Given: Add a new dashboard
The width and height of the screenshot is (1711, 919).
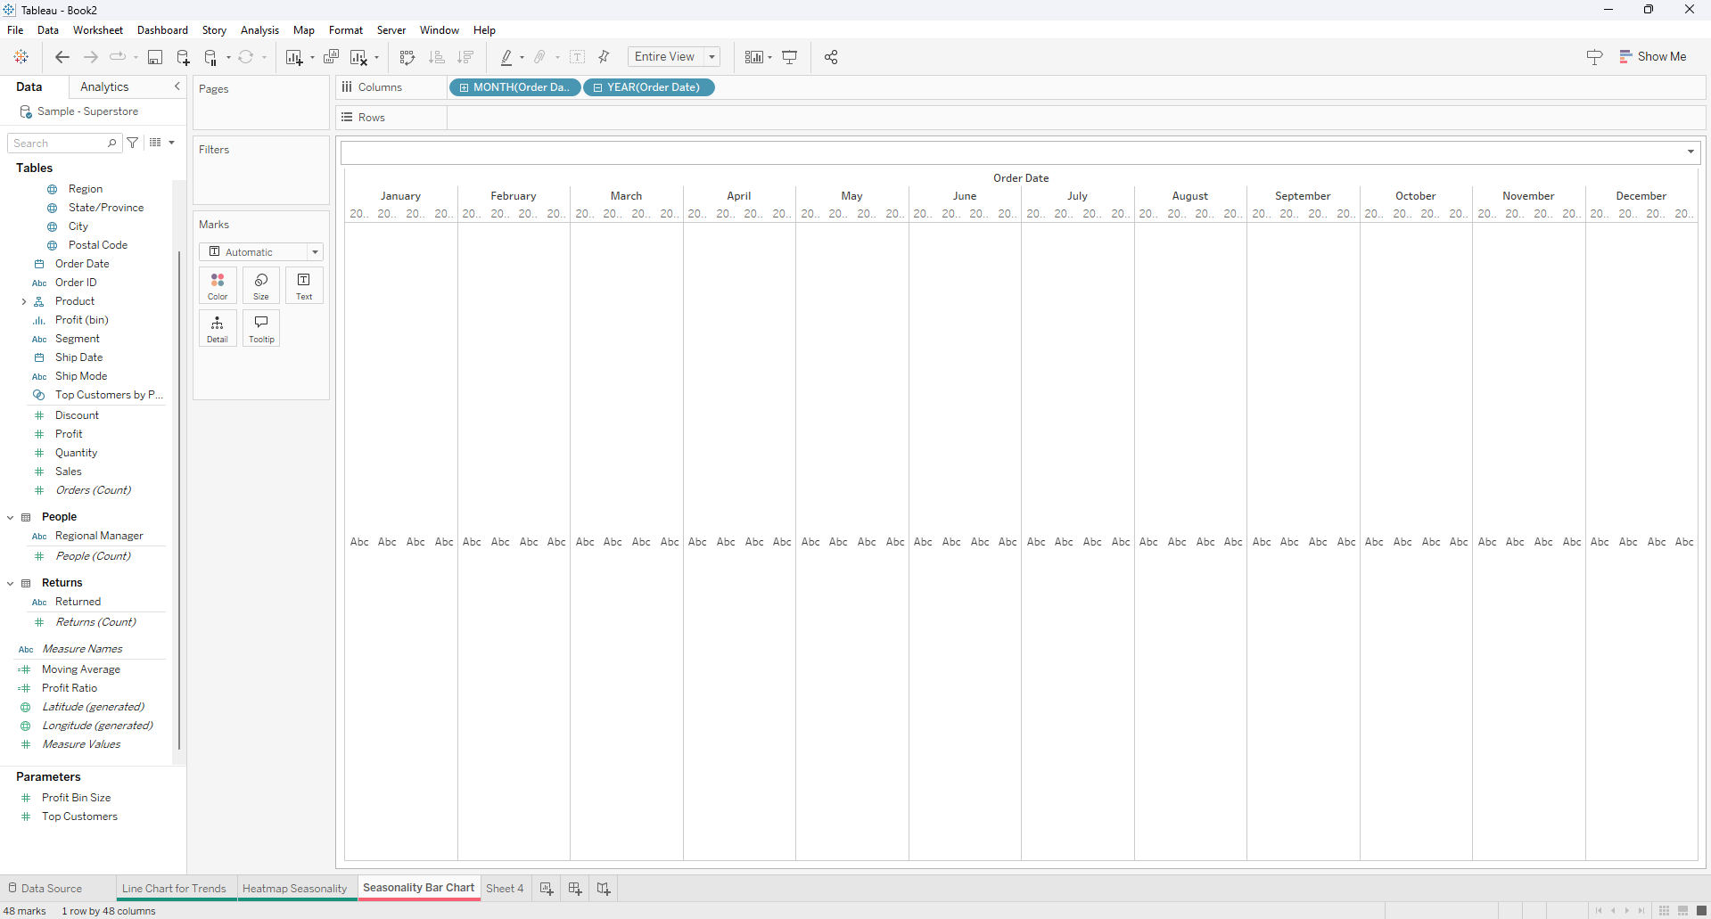Looking at the screenshot, I should [575, 889].
